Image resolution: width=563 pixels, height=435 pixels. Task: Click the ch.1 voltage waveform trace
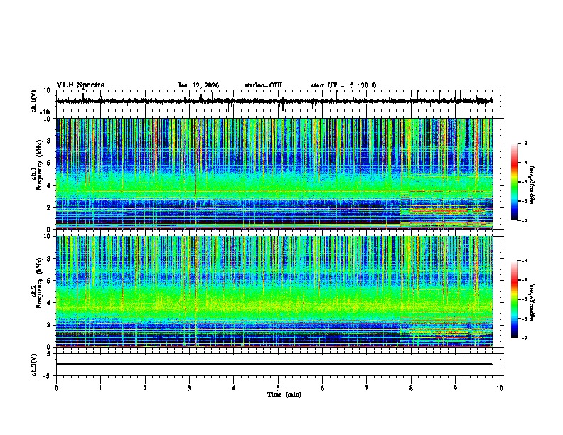[x=274, y=101]
